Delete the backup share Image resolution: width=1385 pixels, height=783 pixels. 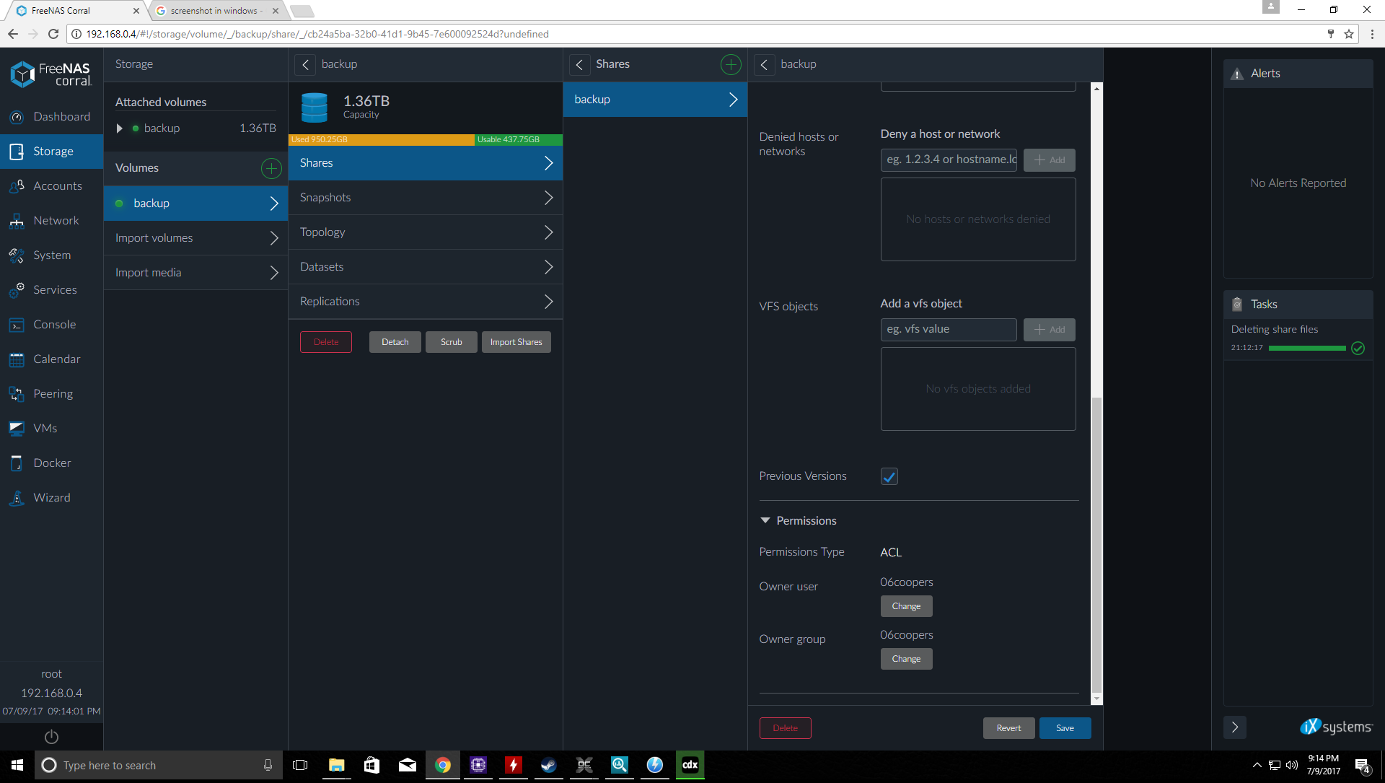pyautogui.click(x=786, y=728)
